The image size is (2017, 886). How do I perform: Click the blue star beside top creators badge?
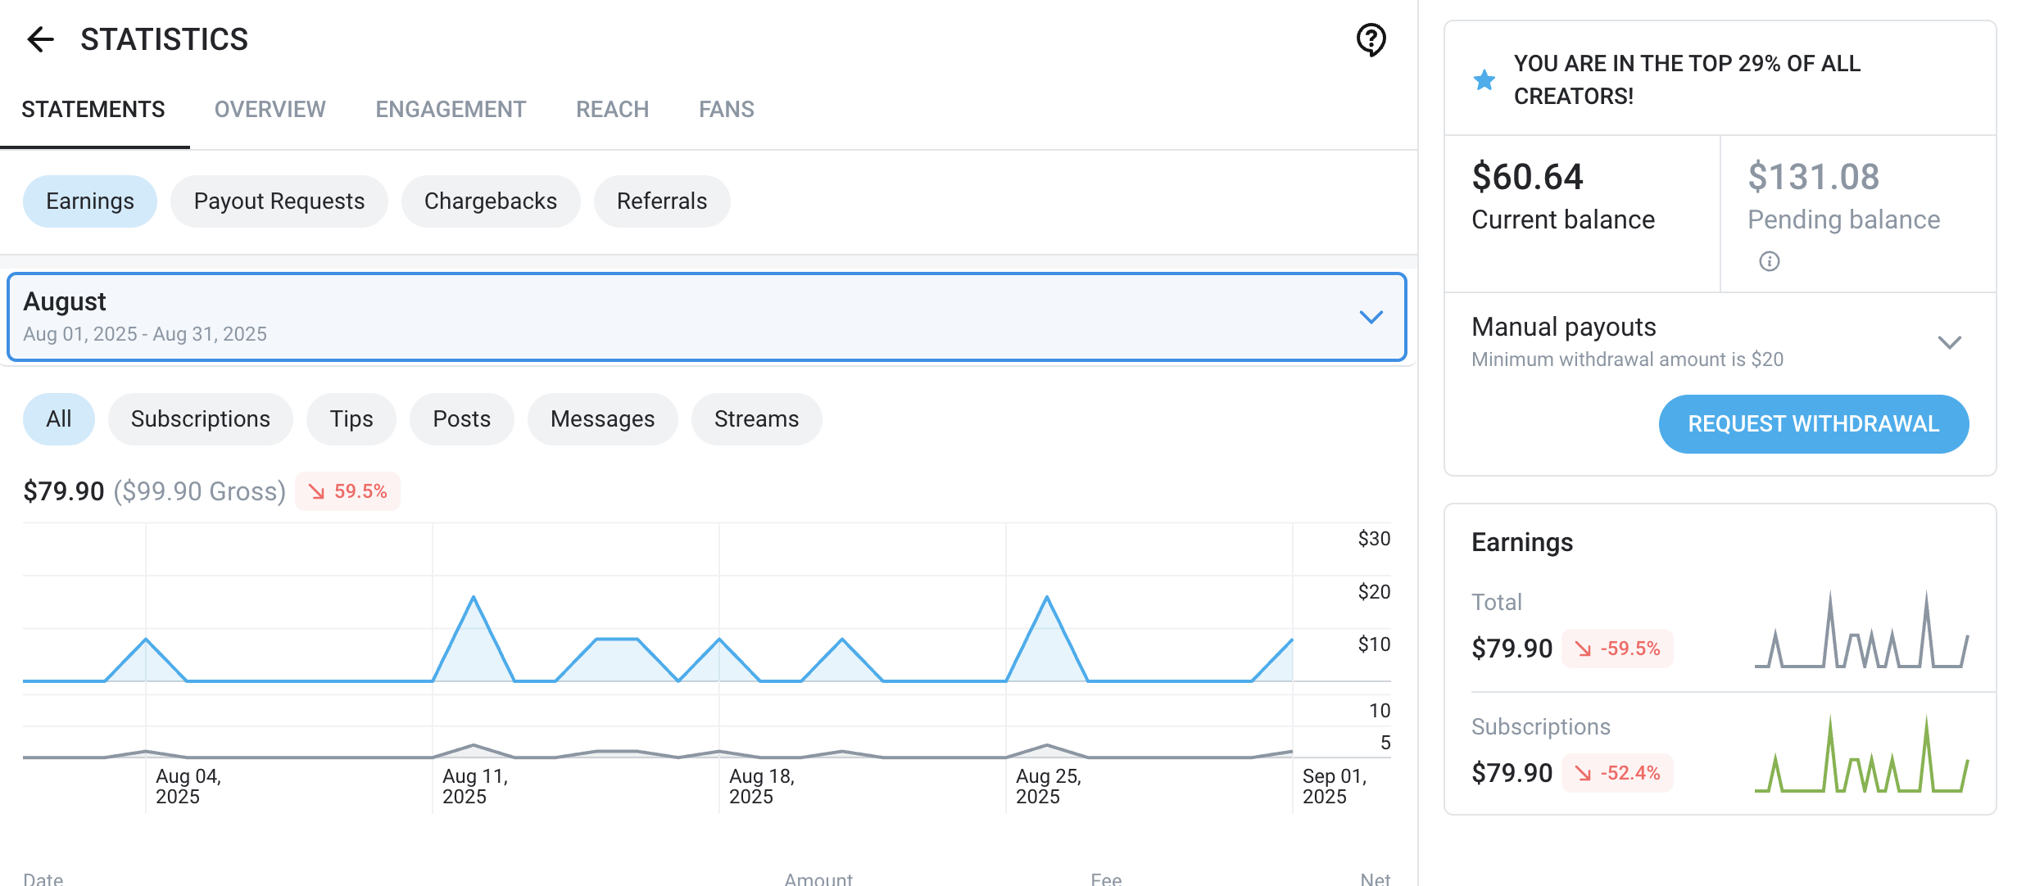[x=1483, y=79]
